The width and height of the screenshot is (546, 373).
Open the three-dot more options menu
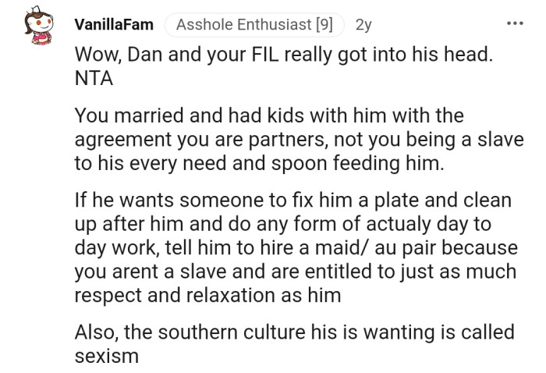(513, 24)
